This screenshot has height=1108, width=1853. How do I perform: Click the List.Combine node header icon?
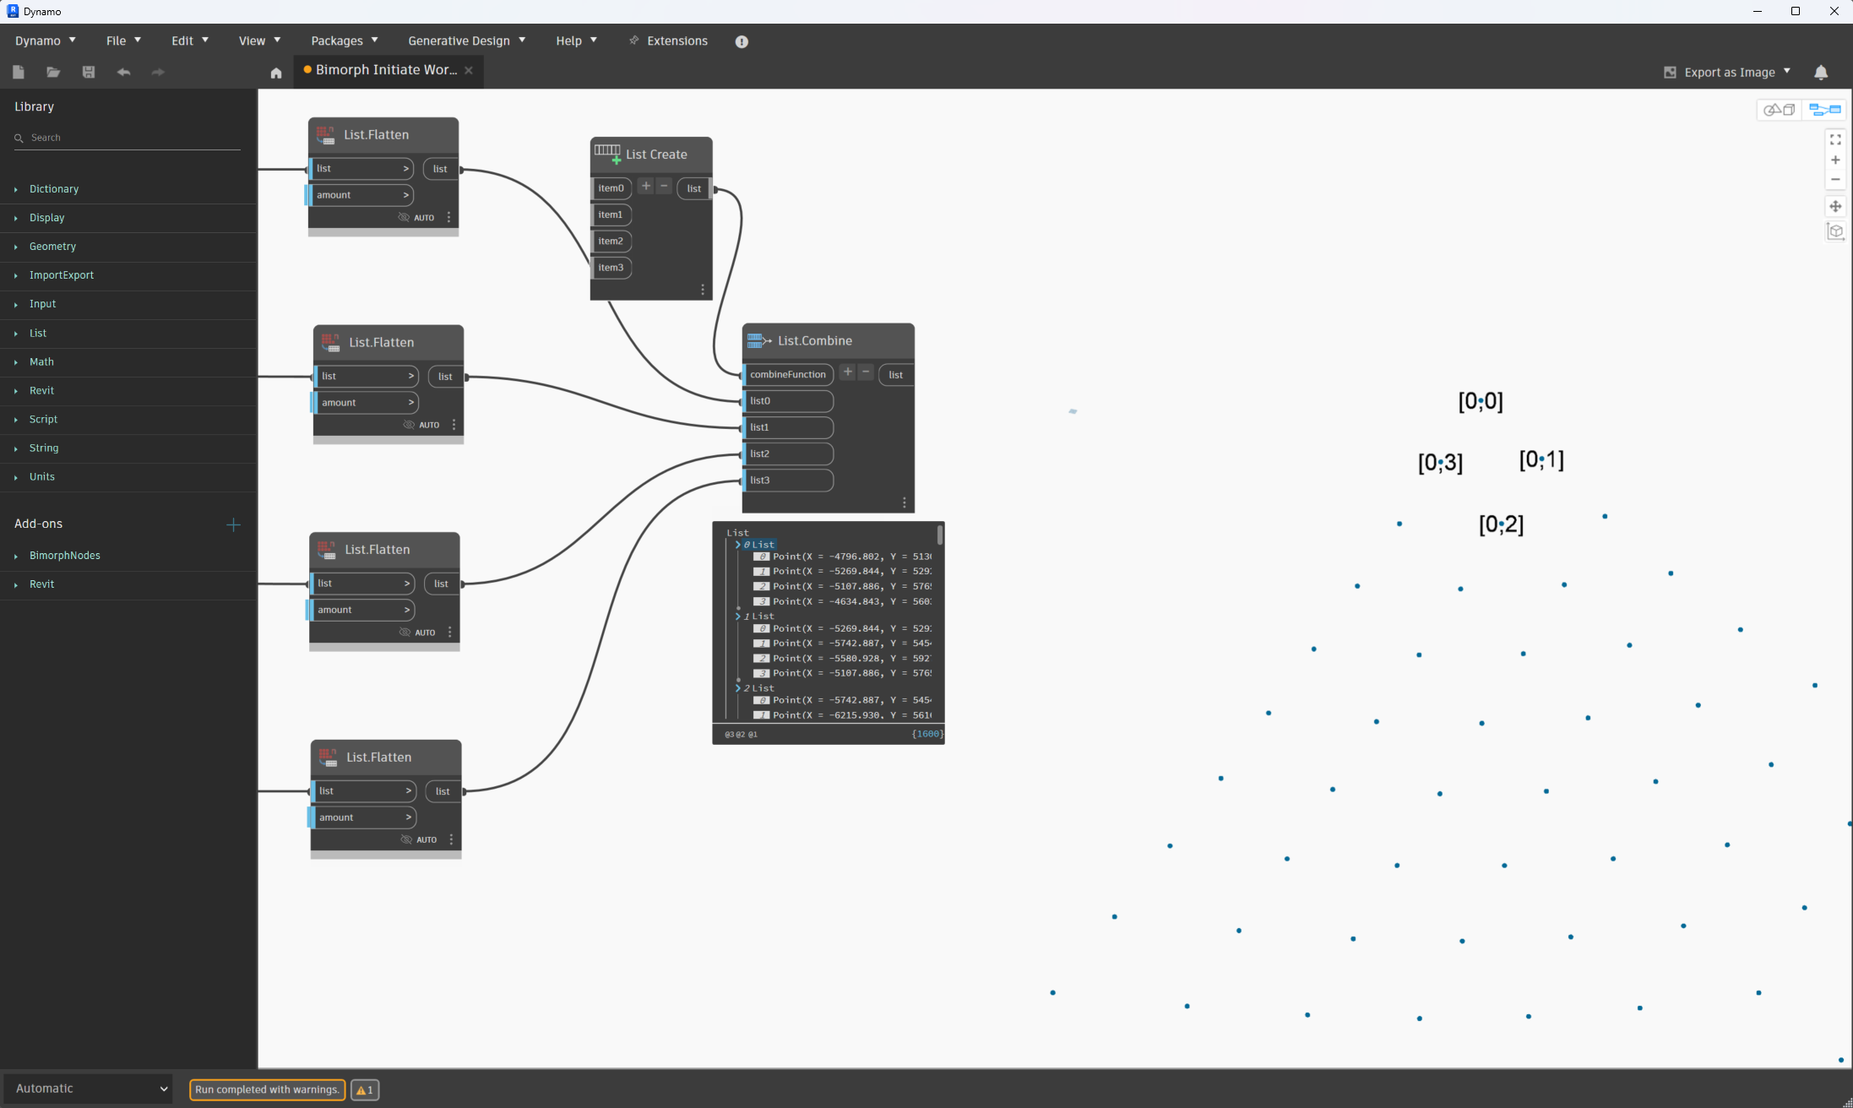tap(759, 340)
